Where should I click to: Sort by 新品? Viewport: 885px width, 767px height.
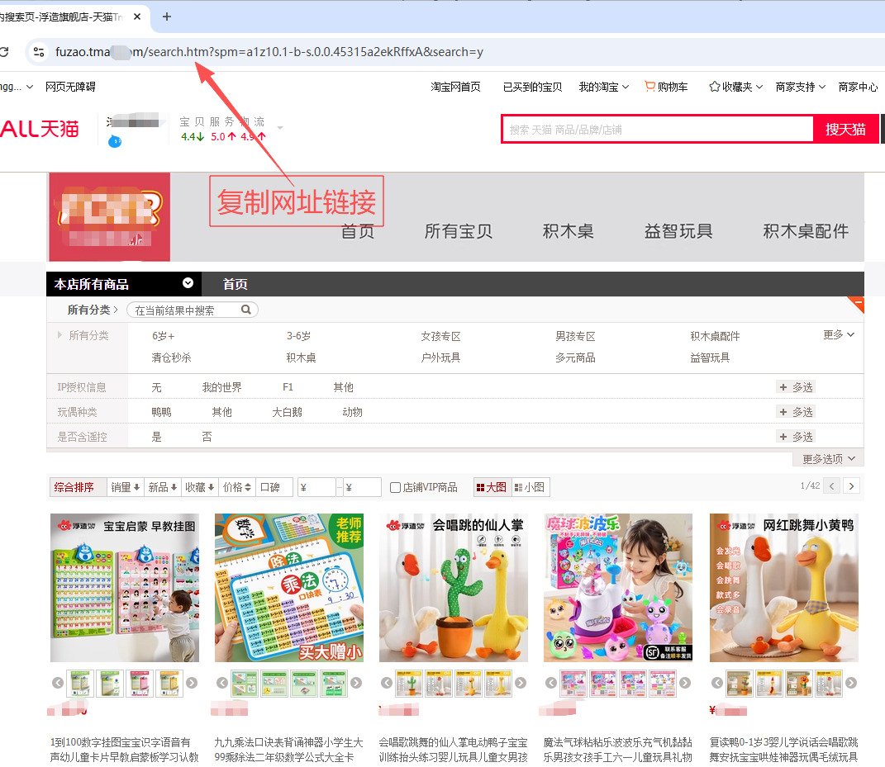point(163,487)
